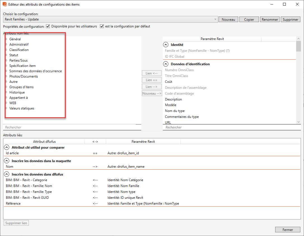Expand the Photos/Documents tree node

click(6, 76)
